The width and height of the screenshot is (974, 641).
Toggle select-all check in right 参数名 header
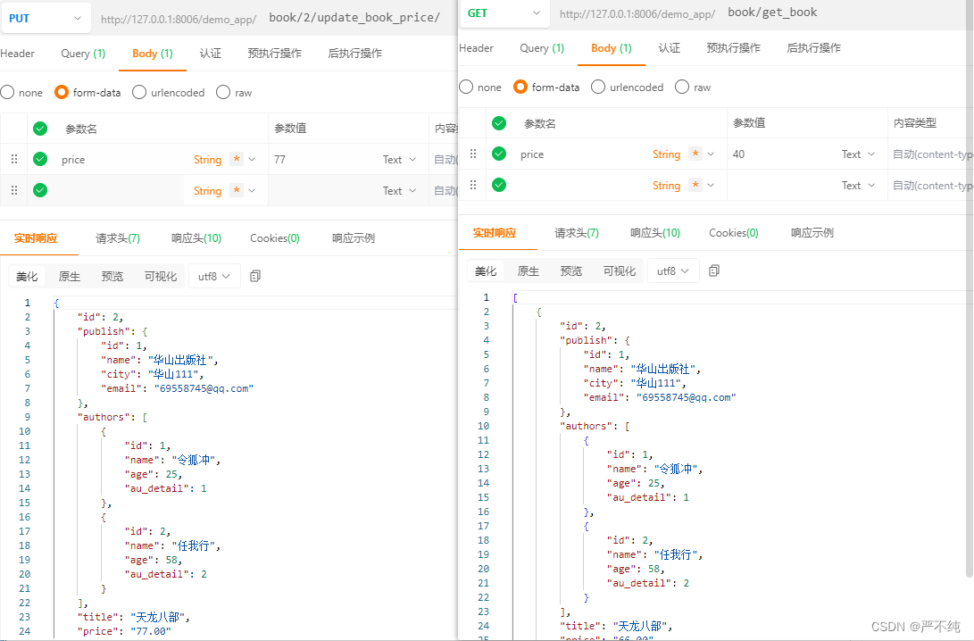pos(499,123)
